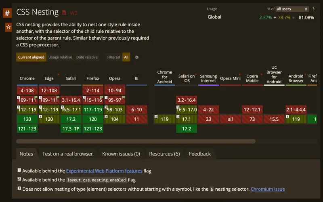Follow Experimental Web Platform features link

tap(104, 171)
